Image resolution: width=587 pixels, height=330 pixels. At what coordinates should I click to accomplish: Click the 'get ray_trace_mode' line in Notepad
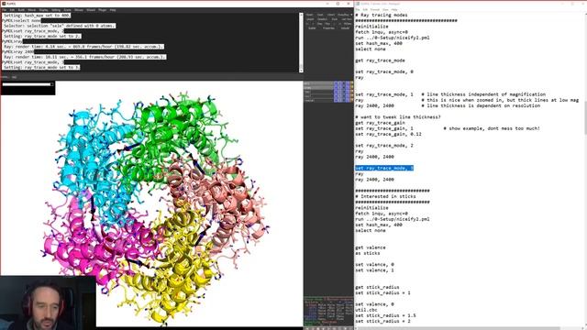click(x=380, y=60)
